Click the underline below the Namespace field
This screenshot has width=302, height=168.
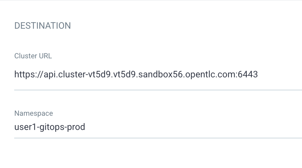[x=158, y=138]
